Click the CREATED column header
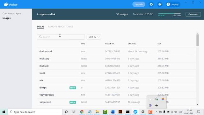This screenshot has height=115, width=204. 132,43
